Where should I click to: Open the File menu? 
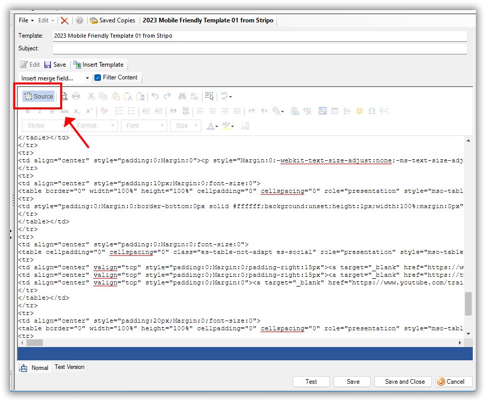tap(26, 20)
